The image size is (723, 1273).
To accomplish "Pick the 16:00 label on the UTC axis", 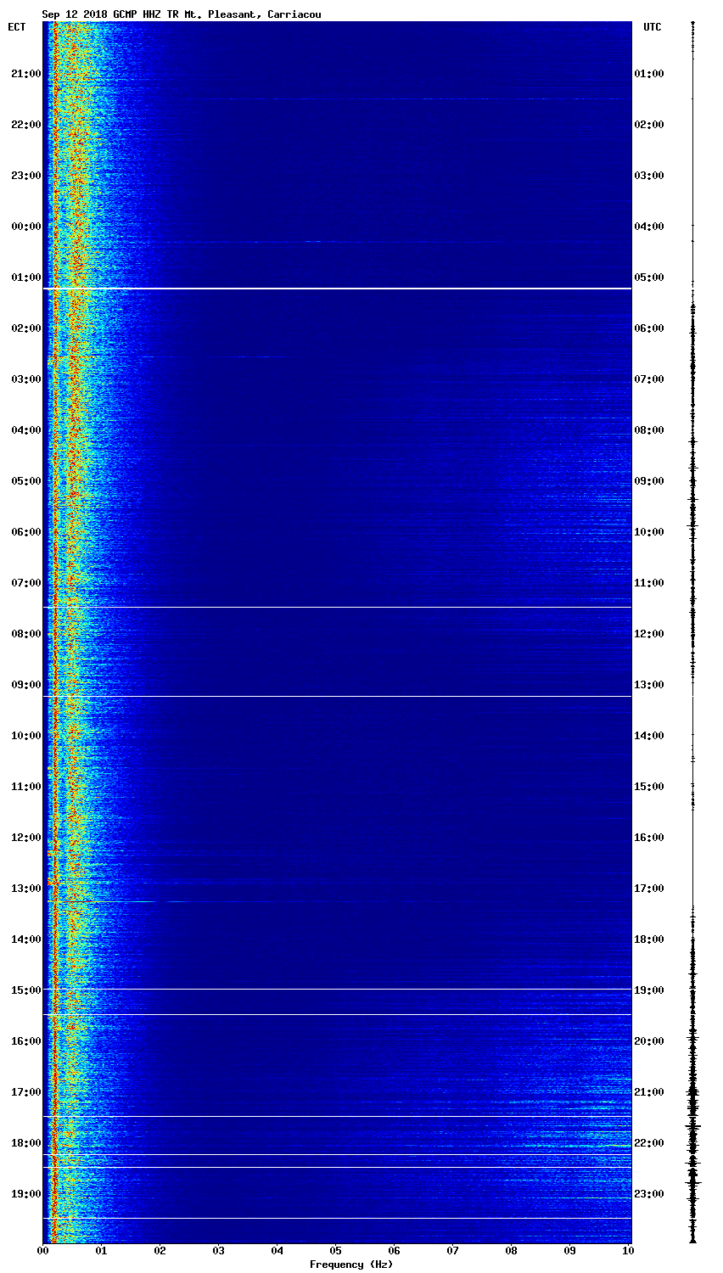I will point(649,838).
